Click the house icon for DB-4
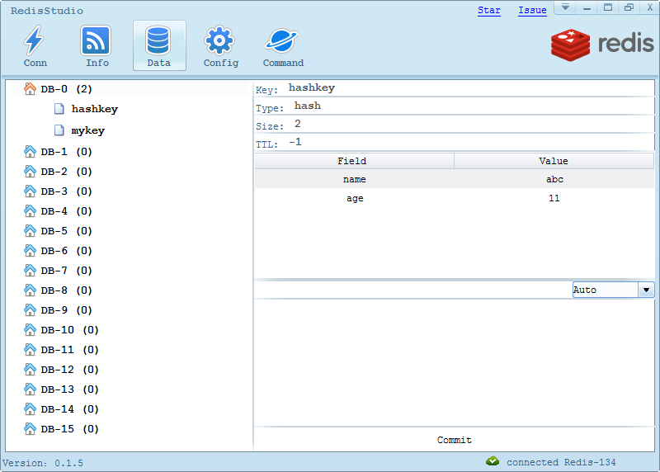The width and height of the screenshot is (660, 472). point(30,211)
